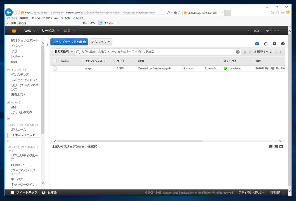Open セキュリティグループ link
The width and height of the screenshot is (296, 201).
(x=24, y=157)
